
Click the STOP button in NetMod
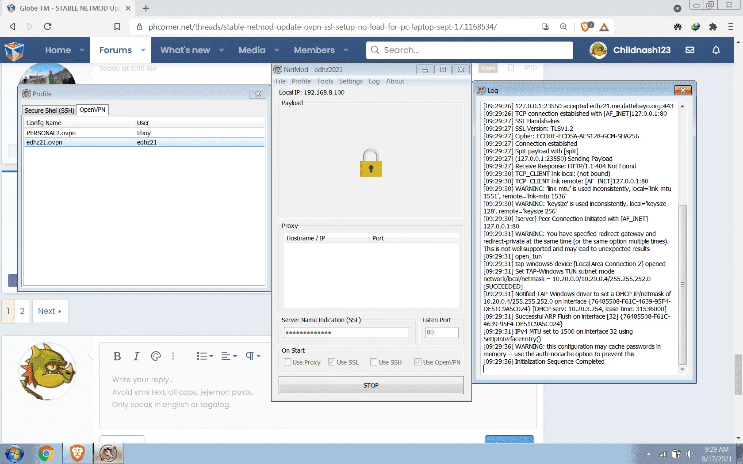point(371,385)
